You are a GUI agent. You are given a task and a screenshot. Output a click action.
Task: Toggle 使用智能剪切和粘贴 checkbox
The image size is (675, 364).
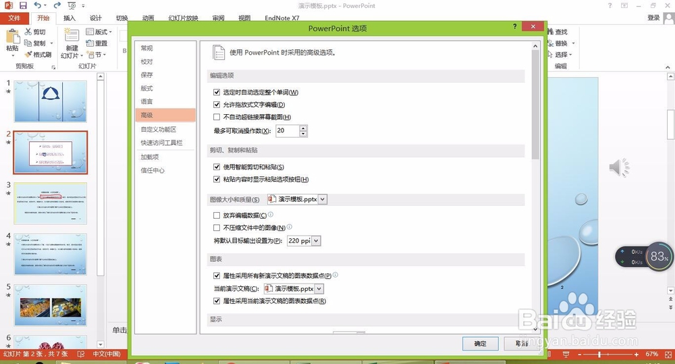(217, 167)
